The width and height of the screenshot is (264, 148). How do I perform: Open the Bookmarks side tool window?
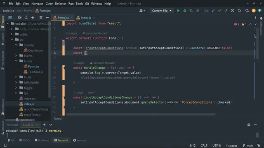[3, 107]
